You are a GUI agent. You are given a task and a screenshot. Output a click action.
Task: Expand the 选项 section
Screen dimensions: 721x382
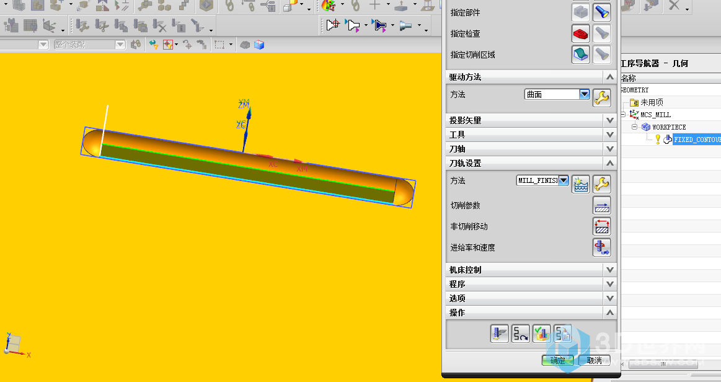(x=610, y=298)
